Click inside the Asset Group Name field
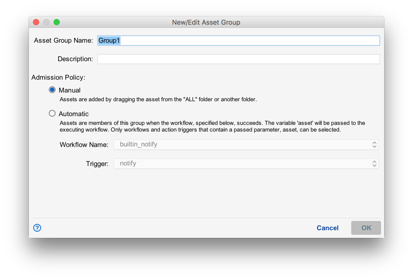Viewport: 413px width, 279px height. tap(232, 40)
